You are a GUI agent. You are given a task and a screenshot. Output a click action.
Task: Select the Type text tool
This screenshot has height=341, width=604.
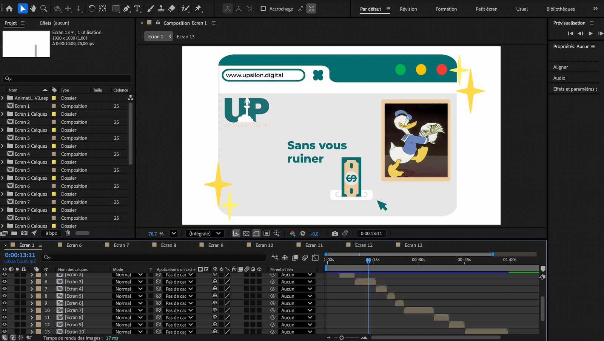click(x=137, y=8)
